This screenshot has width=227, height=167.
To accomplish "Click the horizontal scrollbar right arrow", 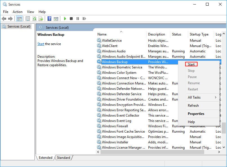I will click(219, 152).
